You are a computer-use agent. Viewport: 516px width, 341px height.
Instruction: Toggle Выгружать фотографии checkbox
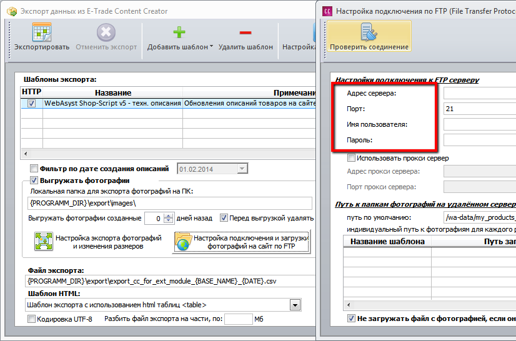(x=34, y=180)
